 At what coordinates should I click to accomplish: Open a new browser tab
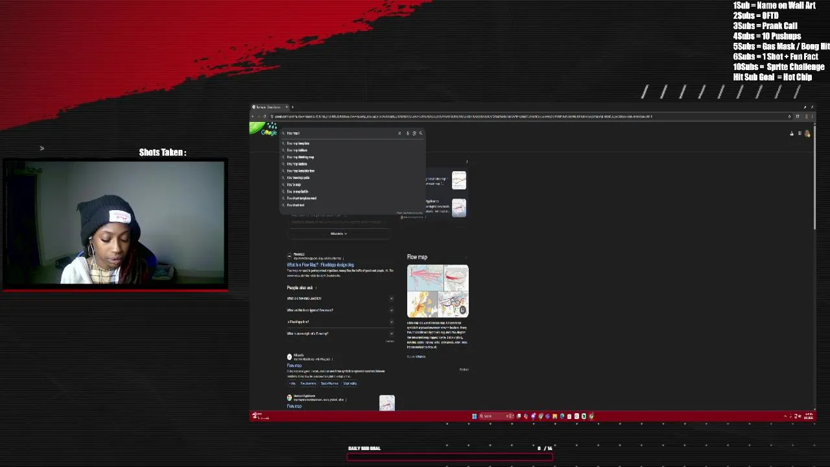(292, 107)
